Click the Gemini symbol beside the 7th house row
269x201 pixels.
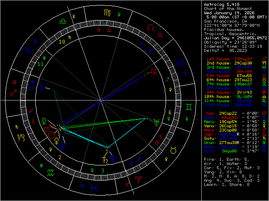pos(264,84)
